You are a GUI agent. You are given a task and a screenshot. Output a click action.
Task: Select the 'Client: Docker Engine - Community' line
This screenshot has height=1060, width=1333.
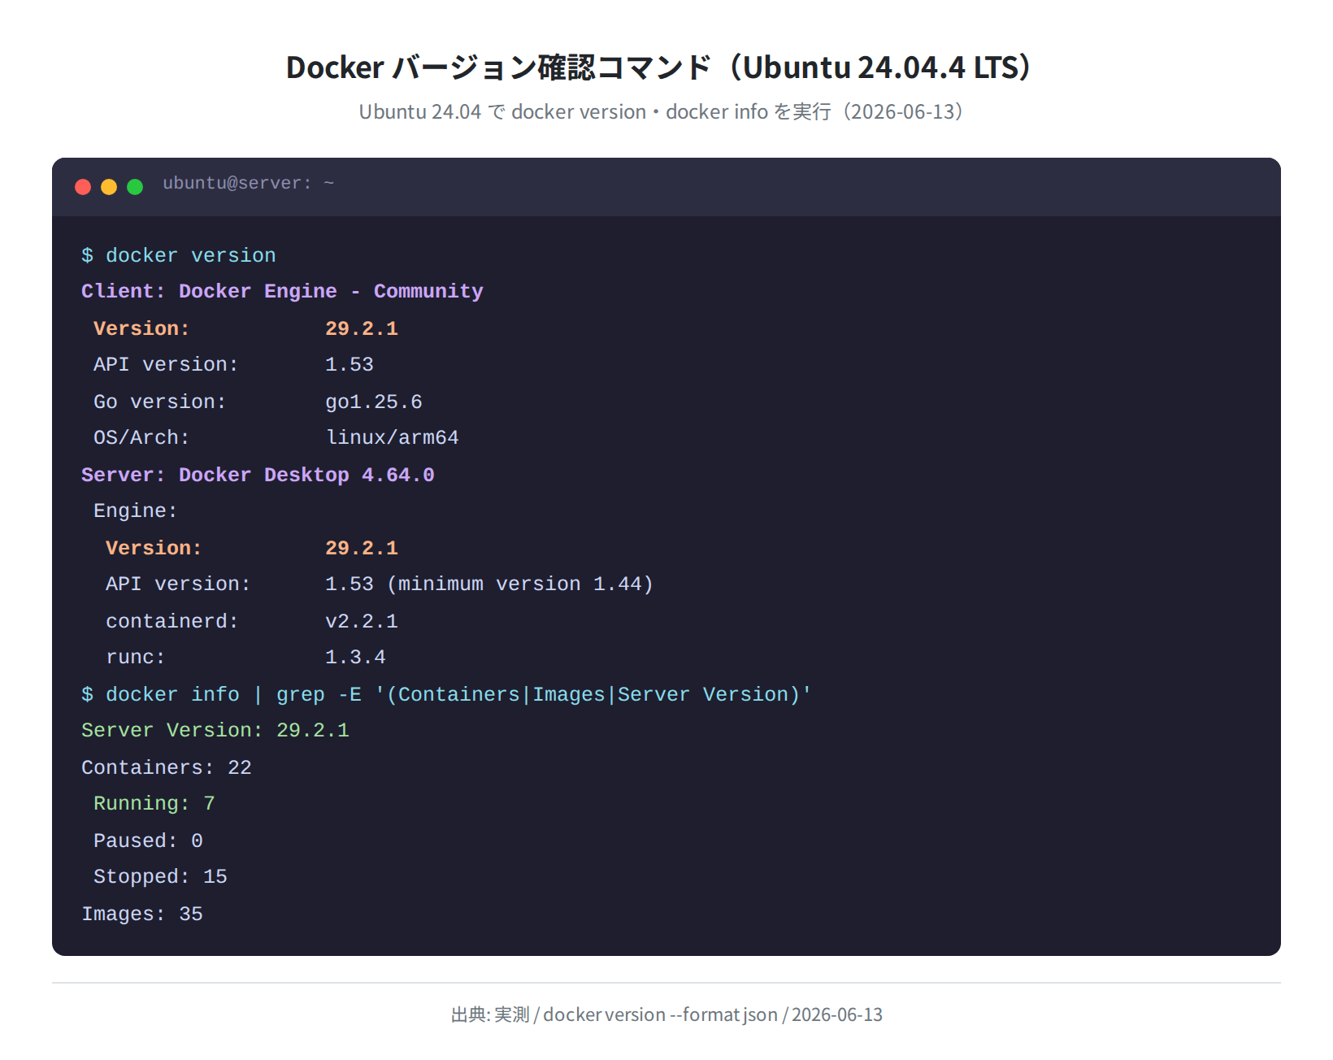(x=282, y=291)
